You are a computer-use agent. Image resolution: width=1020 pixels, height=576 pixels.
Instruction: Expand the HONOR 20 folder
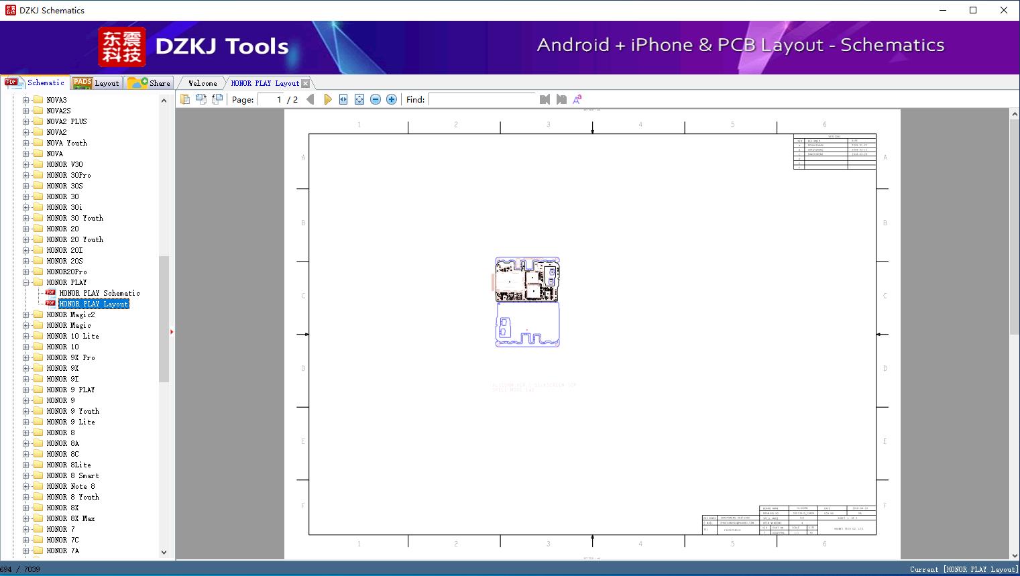click(26, 229)
